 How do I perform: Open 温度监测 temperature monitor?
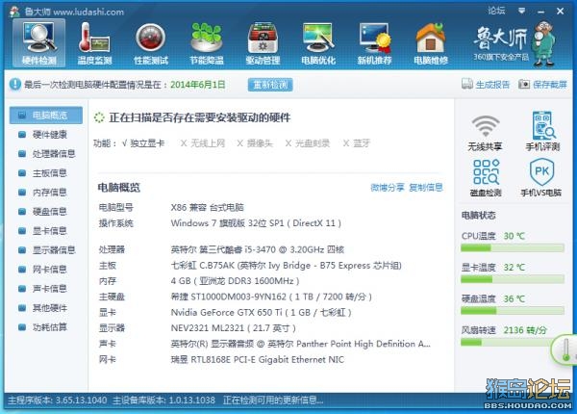94,43
